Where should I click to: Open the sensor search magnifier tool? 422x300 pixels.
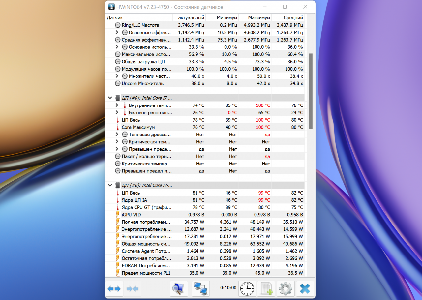(x=179, y=289)
